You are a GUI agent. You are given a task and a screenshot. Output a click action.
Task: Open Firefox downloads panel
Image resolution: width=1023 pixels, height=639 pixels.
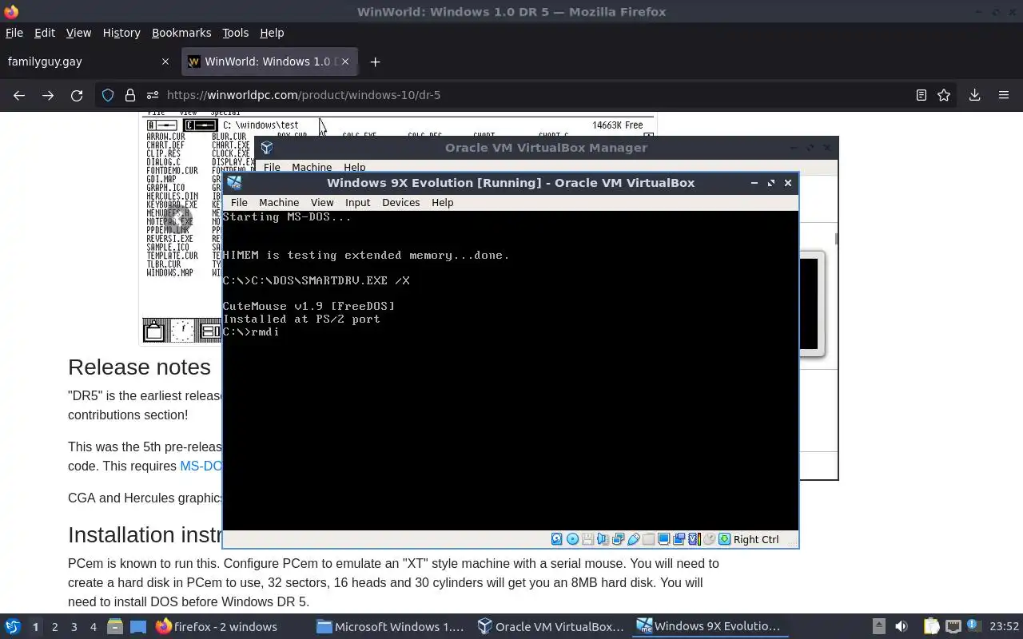point(974,95)
